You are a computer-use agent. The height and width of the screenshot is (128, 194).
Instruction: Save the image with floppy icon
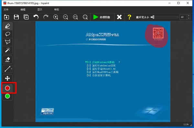click(x=16, y=17)
